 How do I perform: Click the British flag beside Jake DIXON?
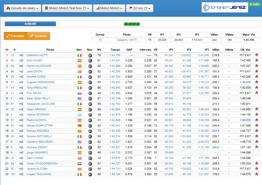[79, 72]
